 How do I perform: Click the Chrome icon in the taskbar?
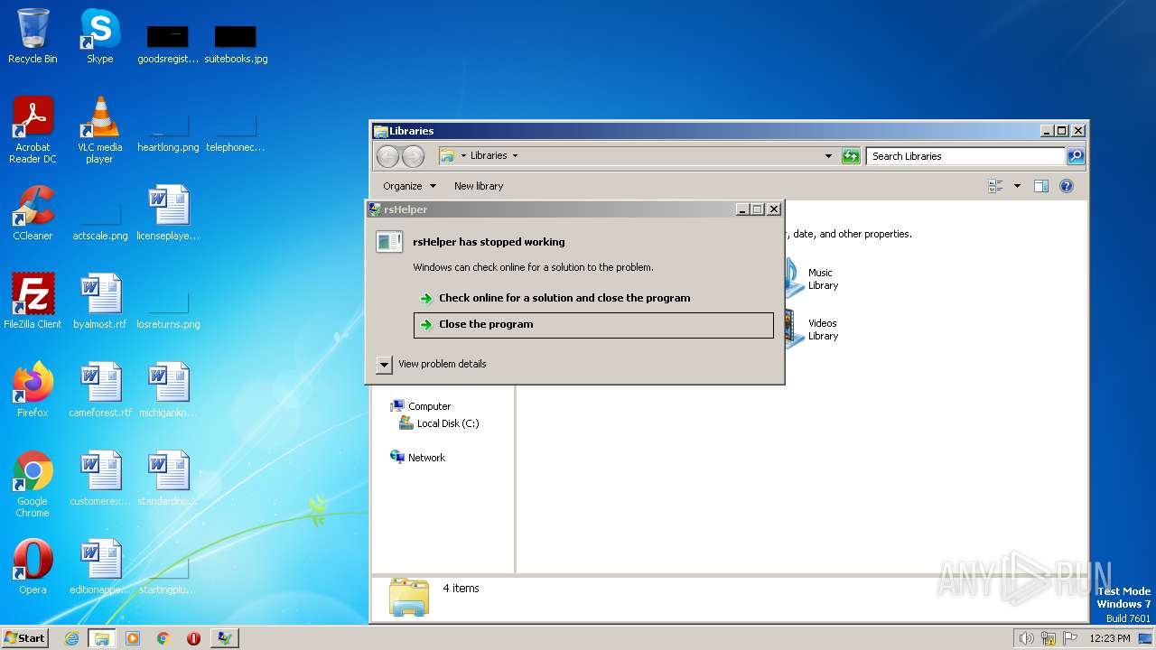coord(163,638)
